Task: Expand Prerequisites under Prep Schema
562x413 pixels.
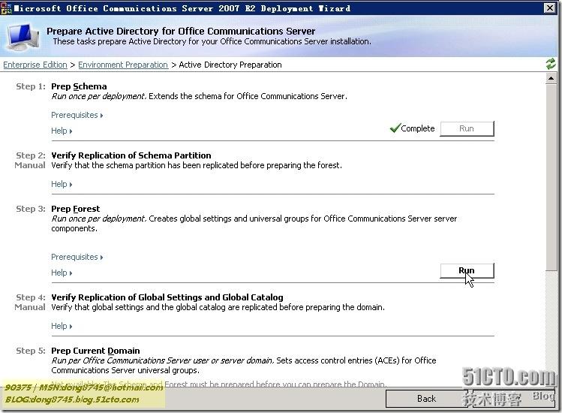Action: click(77, 115)
